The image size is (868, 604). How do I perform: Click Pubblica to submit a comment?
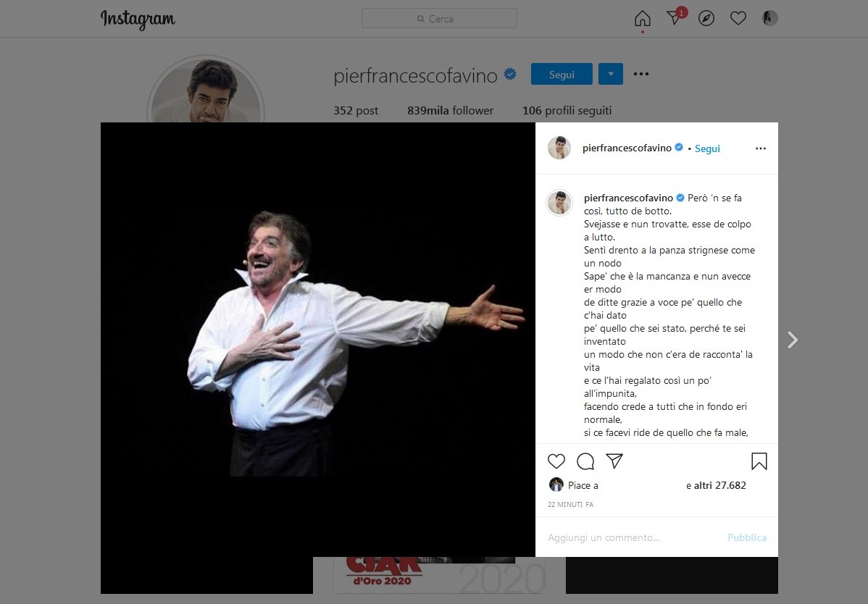(746, 537)
